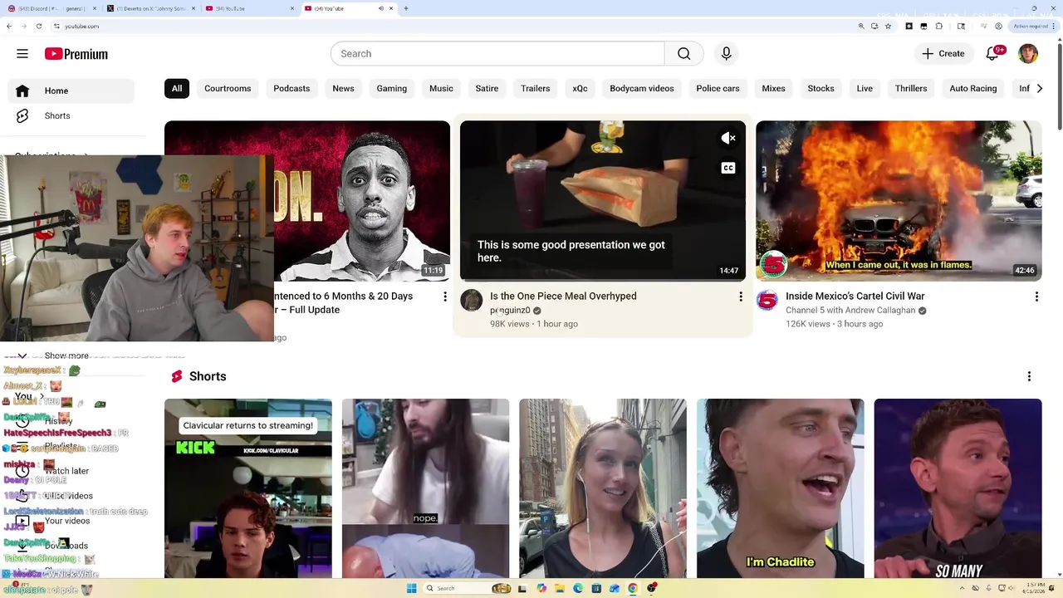
Task: Select the Music filter chip
Action: point(441,89)
